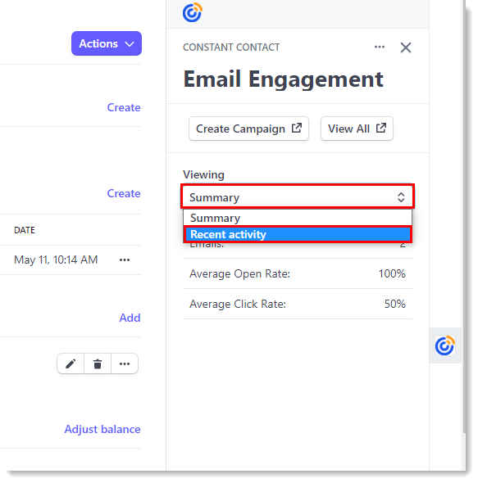Open the Viewing Summary dropdown
The width and height of the screenshot is (478, 483).
click(298, 196)
